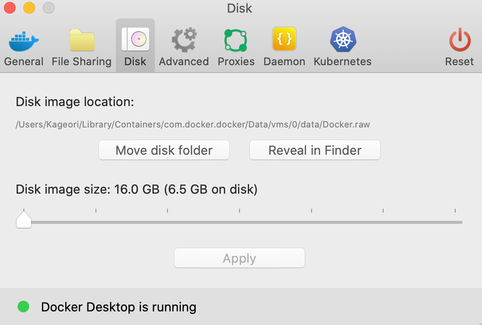Click the middle tick mark of the size slider
Image resolution: width=482 pixels, height=325 pixels.
(240, 211)
